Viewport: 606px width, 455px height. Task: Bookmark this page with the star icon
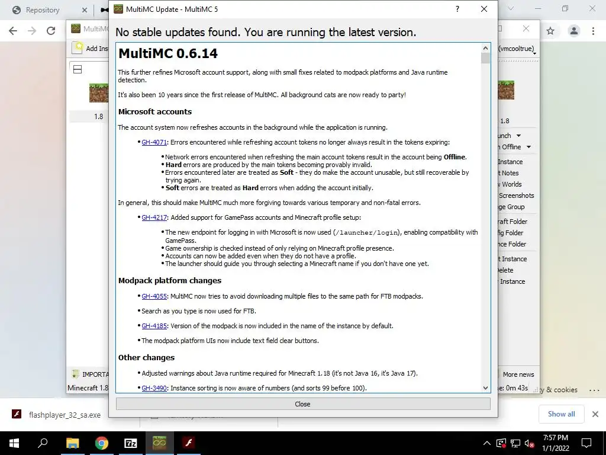550,31
